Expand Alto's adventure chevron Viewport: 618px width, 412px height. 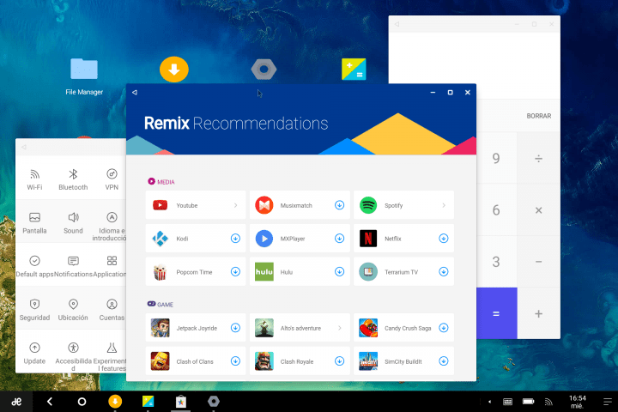339,328
